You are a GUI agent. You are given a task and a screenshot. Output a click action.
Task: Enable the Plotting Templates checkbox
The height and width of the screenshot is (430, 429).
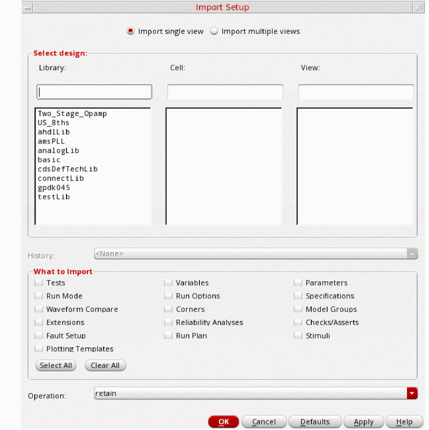39,349
